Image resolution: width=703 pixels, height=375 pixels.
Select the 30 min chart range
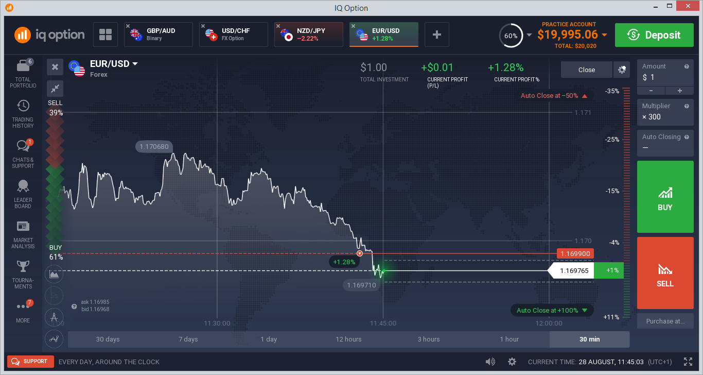pyautogui.click(x=590, y=339)
